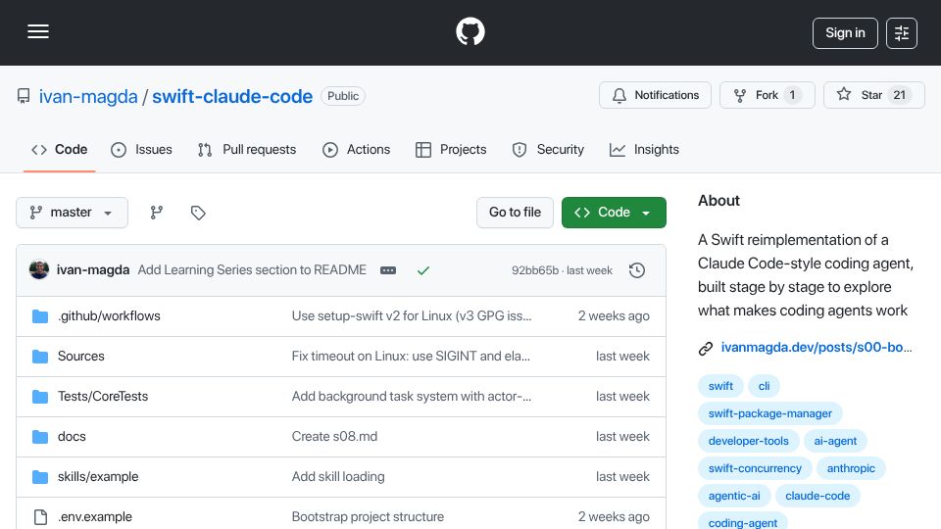Select the developer-tools topic tag

pos(748,442)
